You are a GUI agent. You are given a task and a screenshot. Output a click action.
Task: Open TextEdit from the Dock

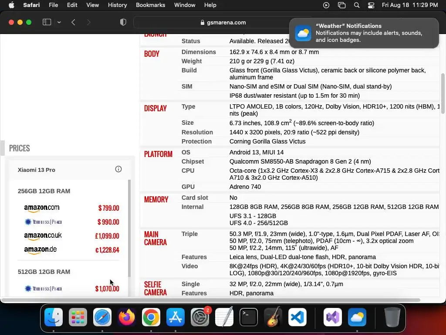pyautogui.click(x=224, y=317)
